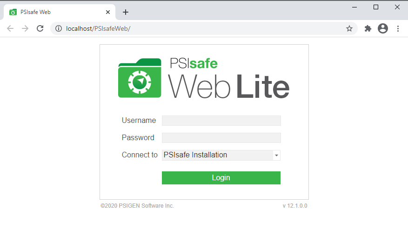Open the Chrome profile avatar

point(383,28)
